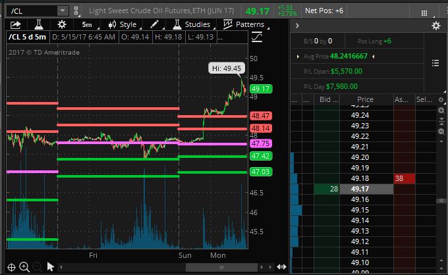Click the list view icon beside P/L Open
448x275 pixels.
435,63
